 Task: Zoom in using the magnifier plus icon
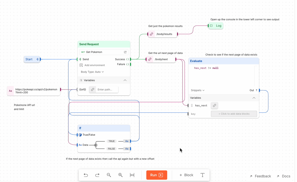pyautogui.click(x=121, y=175)
